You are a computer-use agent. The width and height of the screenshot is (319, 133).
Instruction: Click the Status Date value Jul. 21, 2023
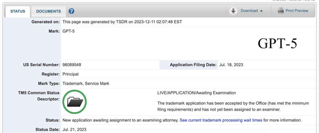(x=74, y=130)
